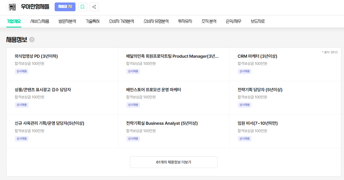Share the company page via share icon
The width and height of the screenshot is (344, 180).
tap(94, 7)
